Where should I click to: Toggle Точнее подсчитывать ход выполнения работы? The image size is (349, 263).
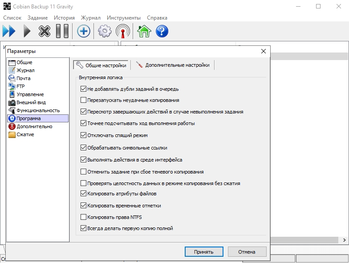(x=83, y=123)
